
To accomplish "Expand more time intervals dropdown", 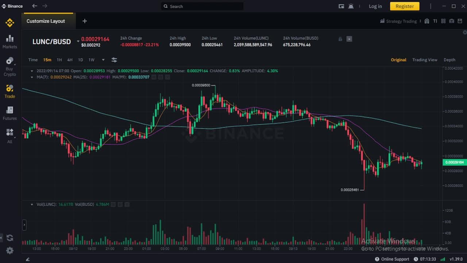I will 103,60.
